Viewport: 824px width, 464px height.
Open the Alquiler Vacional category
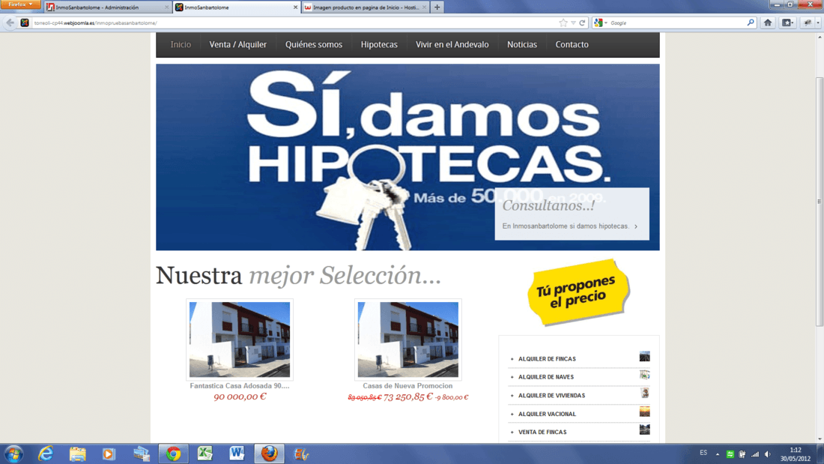[547, 414]
